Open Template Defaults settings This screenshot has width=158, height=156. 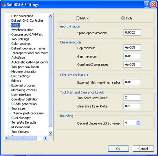pyautogui.click(x=24, y=123)
